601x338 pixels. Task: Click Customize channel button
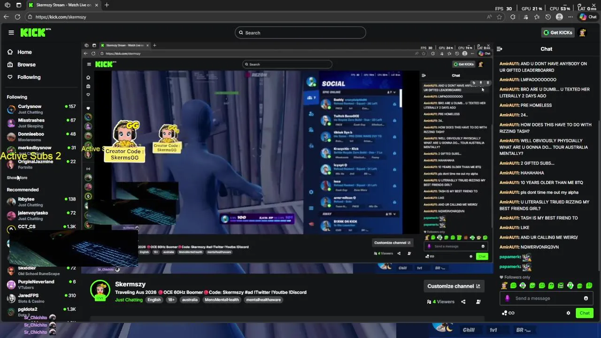tap(454, 286)
